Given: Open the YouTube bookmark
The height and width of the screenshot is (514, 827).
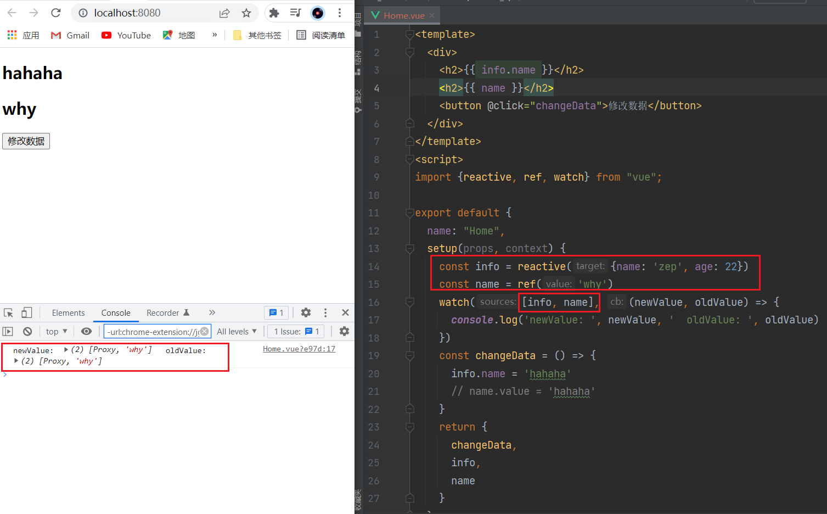Looking at the screenshot, I should pyautogui.click(x=126, y=35).
